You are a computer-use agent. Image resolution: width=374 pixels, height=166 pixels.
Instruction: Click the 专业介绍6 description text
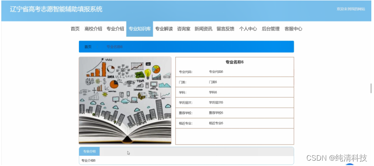pyautogui.click(x=89, y=161)
